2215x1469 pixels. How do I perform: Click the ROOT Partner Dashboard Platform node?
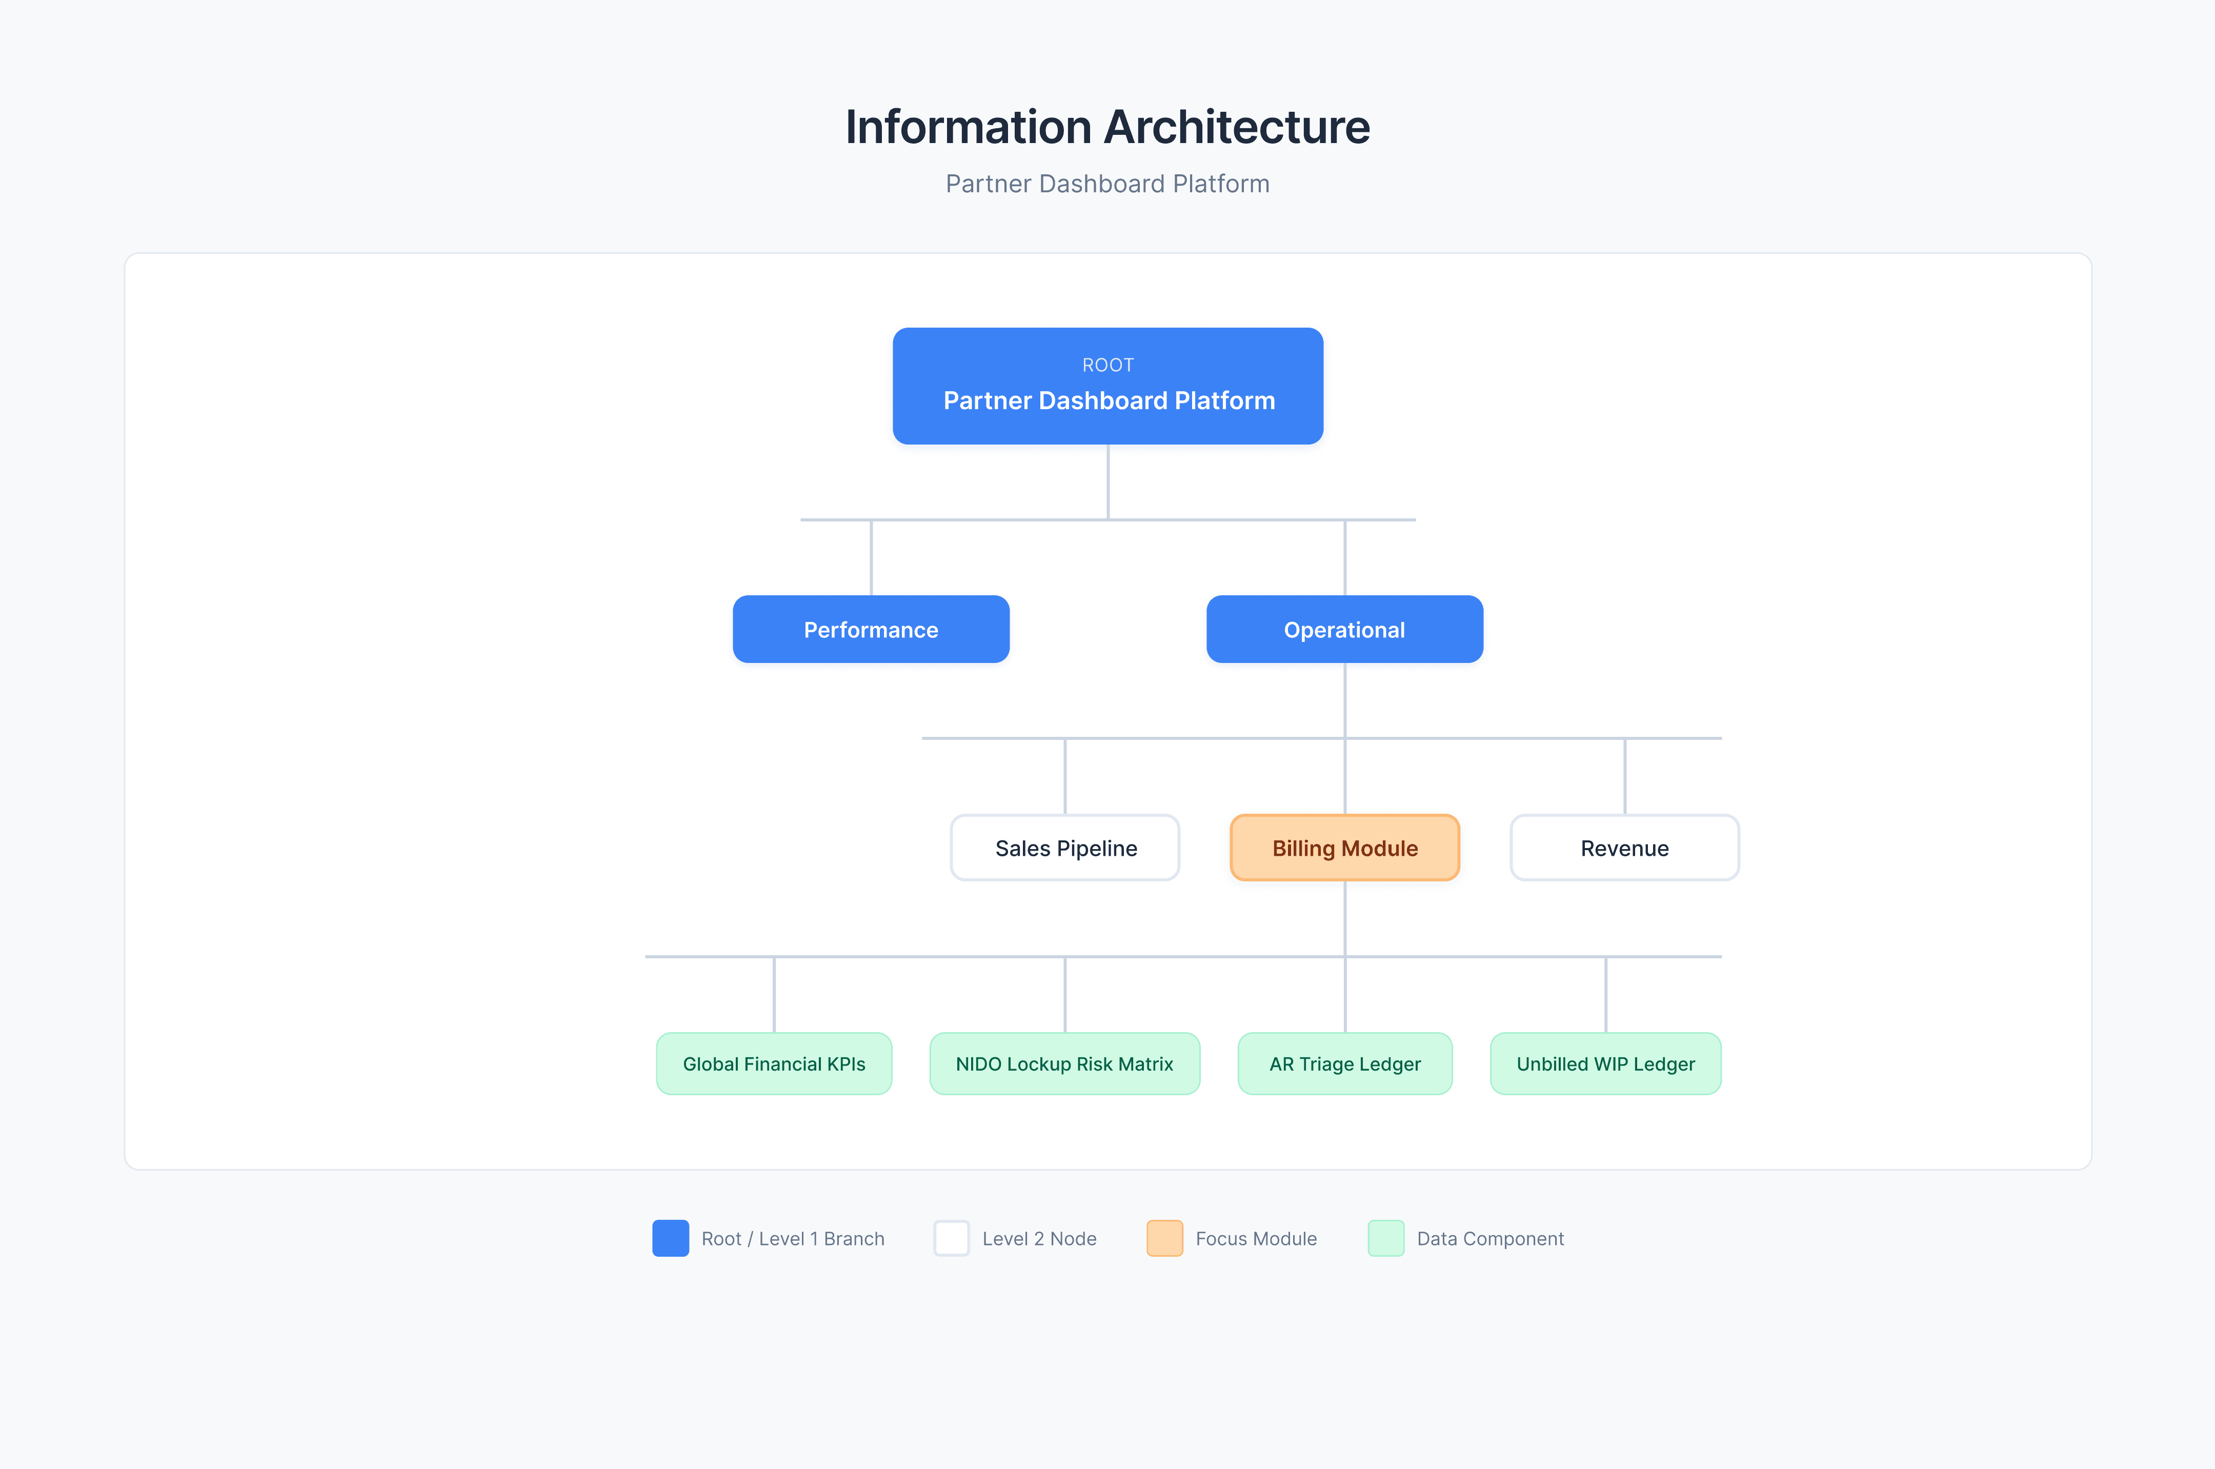point(1107,386)
